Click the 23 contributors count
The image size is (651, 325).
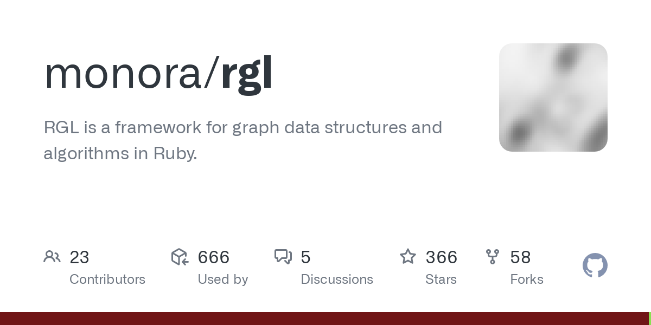(x=79, y=257)
